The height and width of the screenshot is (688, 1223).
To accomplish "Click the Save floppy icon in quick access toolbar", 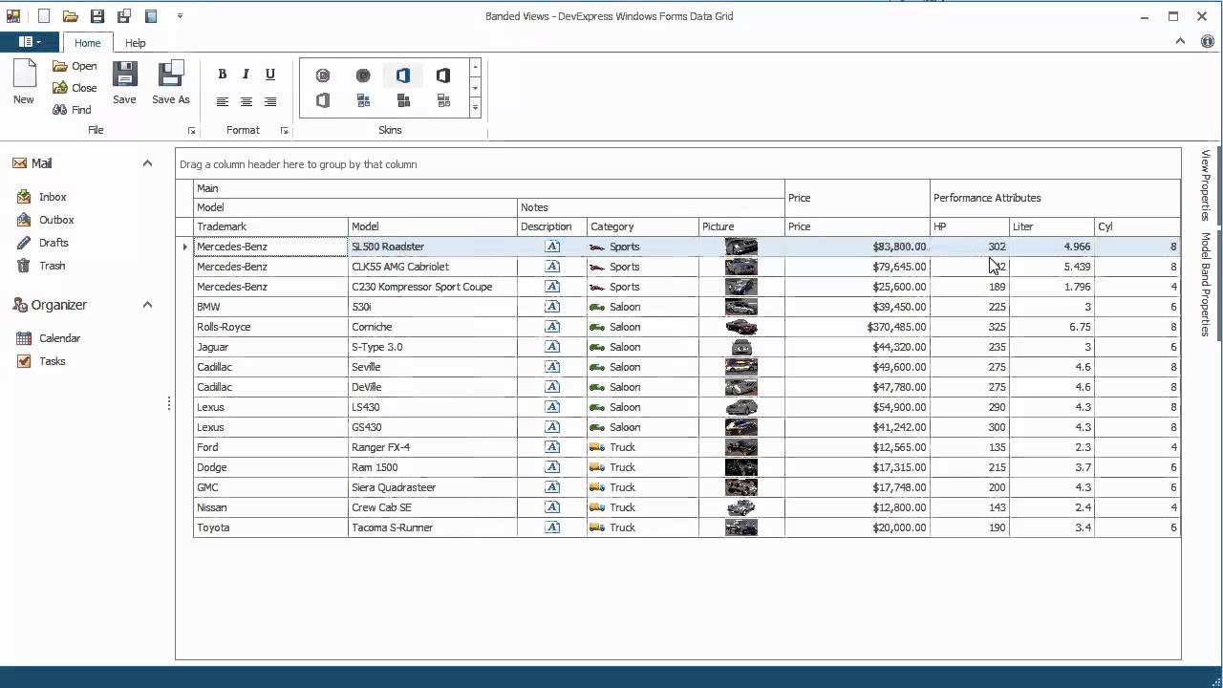I will (x=97, y=16).
